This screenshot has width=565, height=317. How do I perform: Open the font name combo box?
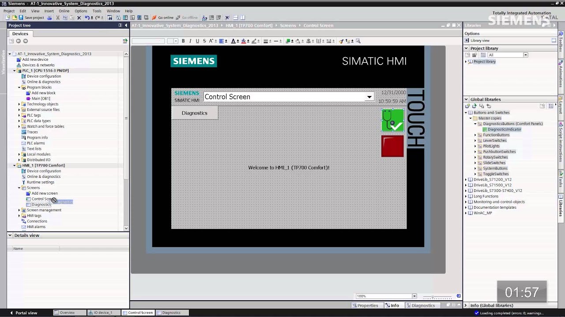[x=148, y=41]
